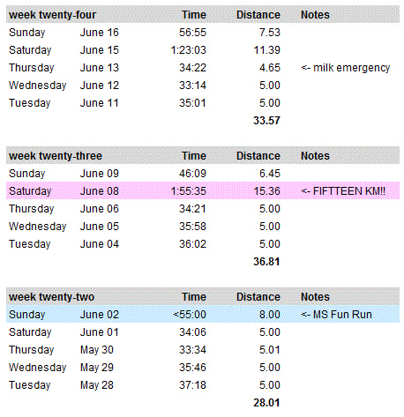This screenshot has height=417, width=404.
Task: Select the May 28 date cell
Action: (x=97, y=385)
